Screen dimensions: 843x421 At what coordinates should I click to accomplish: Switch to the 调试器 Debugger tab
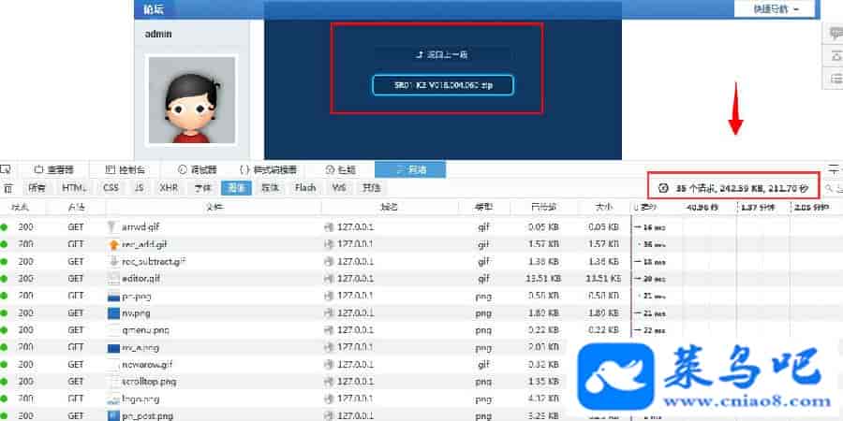198,169
